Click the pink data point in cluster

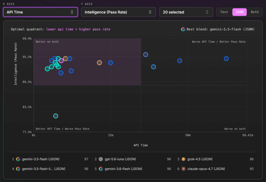(x=61, y=61)
